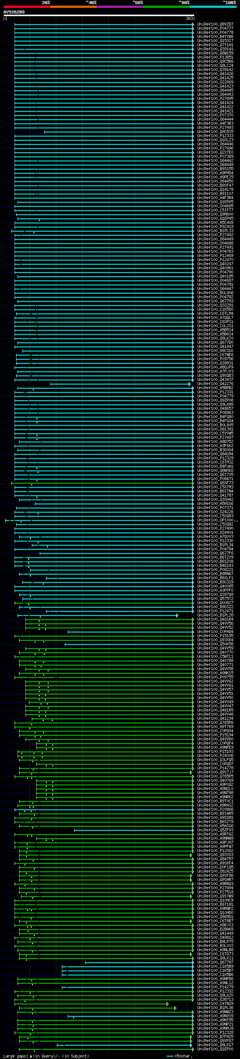Select label UniRef100_C1K5B9
Image resolution: width=240 pixels, height=1059 pixels.
(x=215, y=966)
